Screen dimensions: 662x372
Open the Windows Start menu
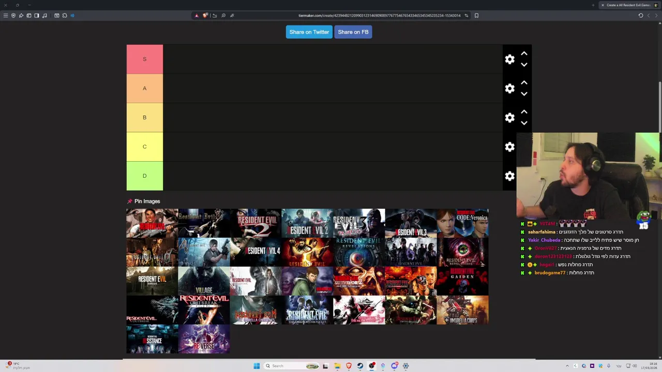click(x=257, y=366)
